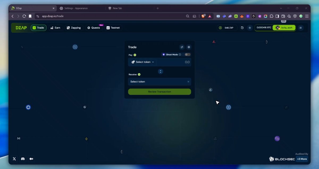Click the Brave Shields lion icon
The image size is (319, 169).
pyautogui.click(x=203, y=16)
